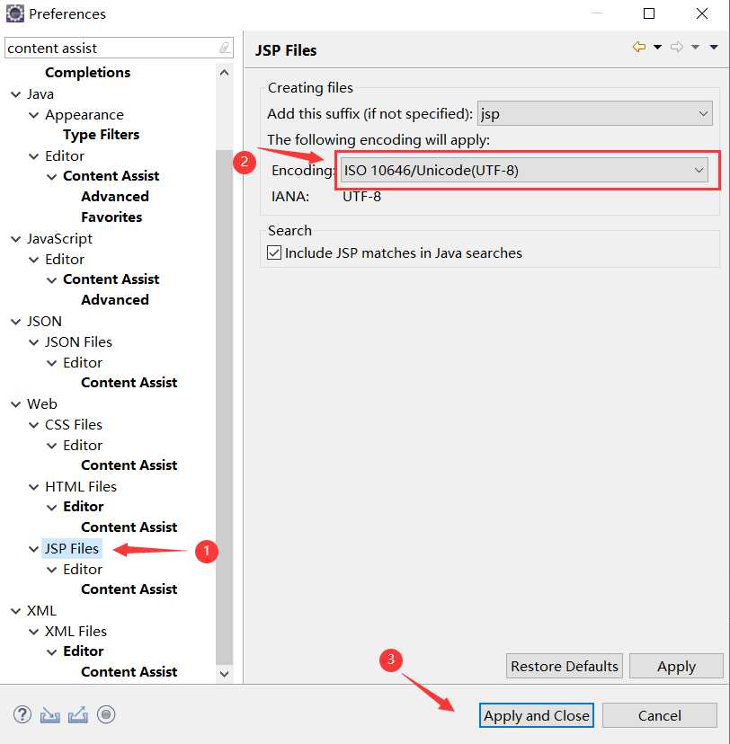This screenshot has height=744, width=730.
Task: Select Completions in the tree
Action: coord(88,73)
